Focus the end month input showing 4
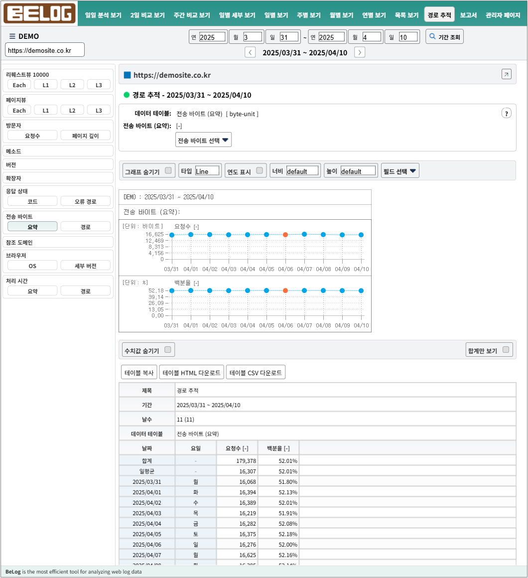Viewport: 528px width, 578px height. 372,37
